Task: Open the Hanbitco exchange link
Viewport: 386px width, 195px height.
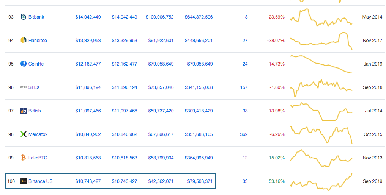Action: coord(38,40)
